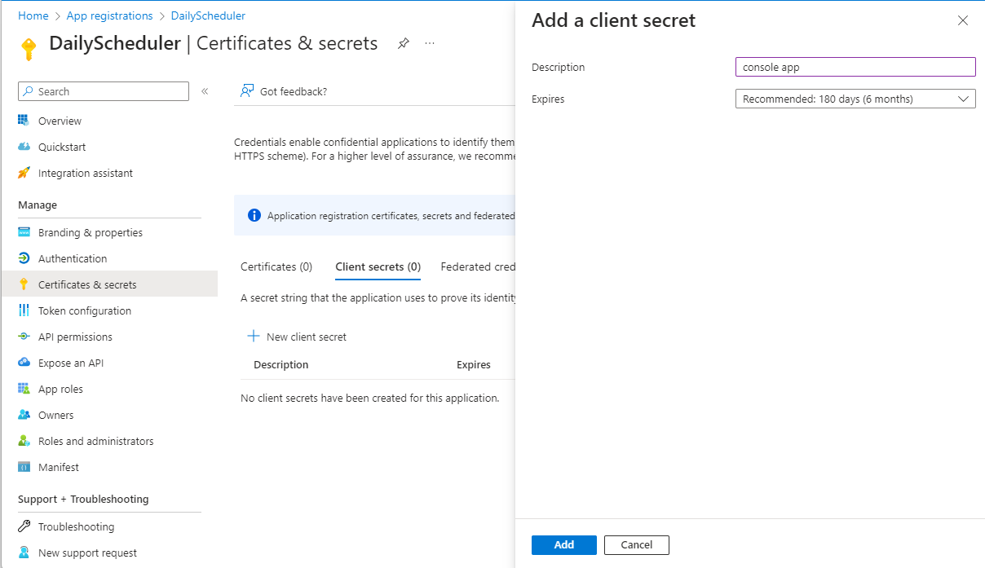Screen dimensions: 985x568
Task: Click the Owners people icon
Action: click(24, 415)
